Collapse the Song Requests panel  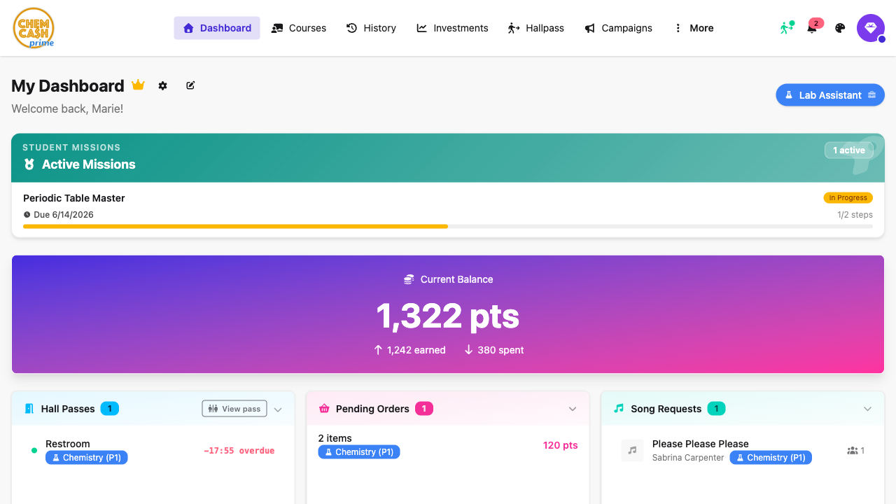click(868, 409)
